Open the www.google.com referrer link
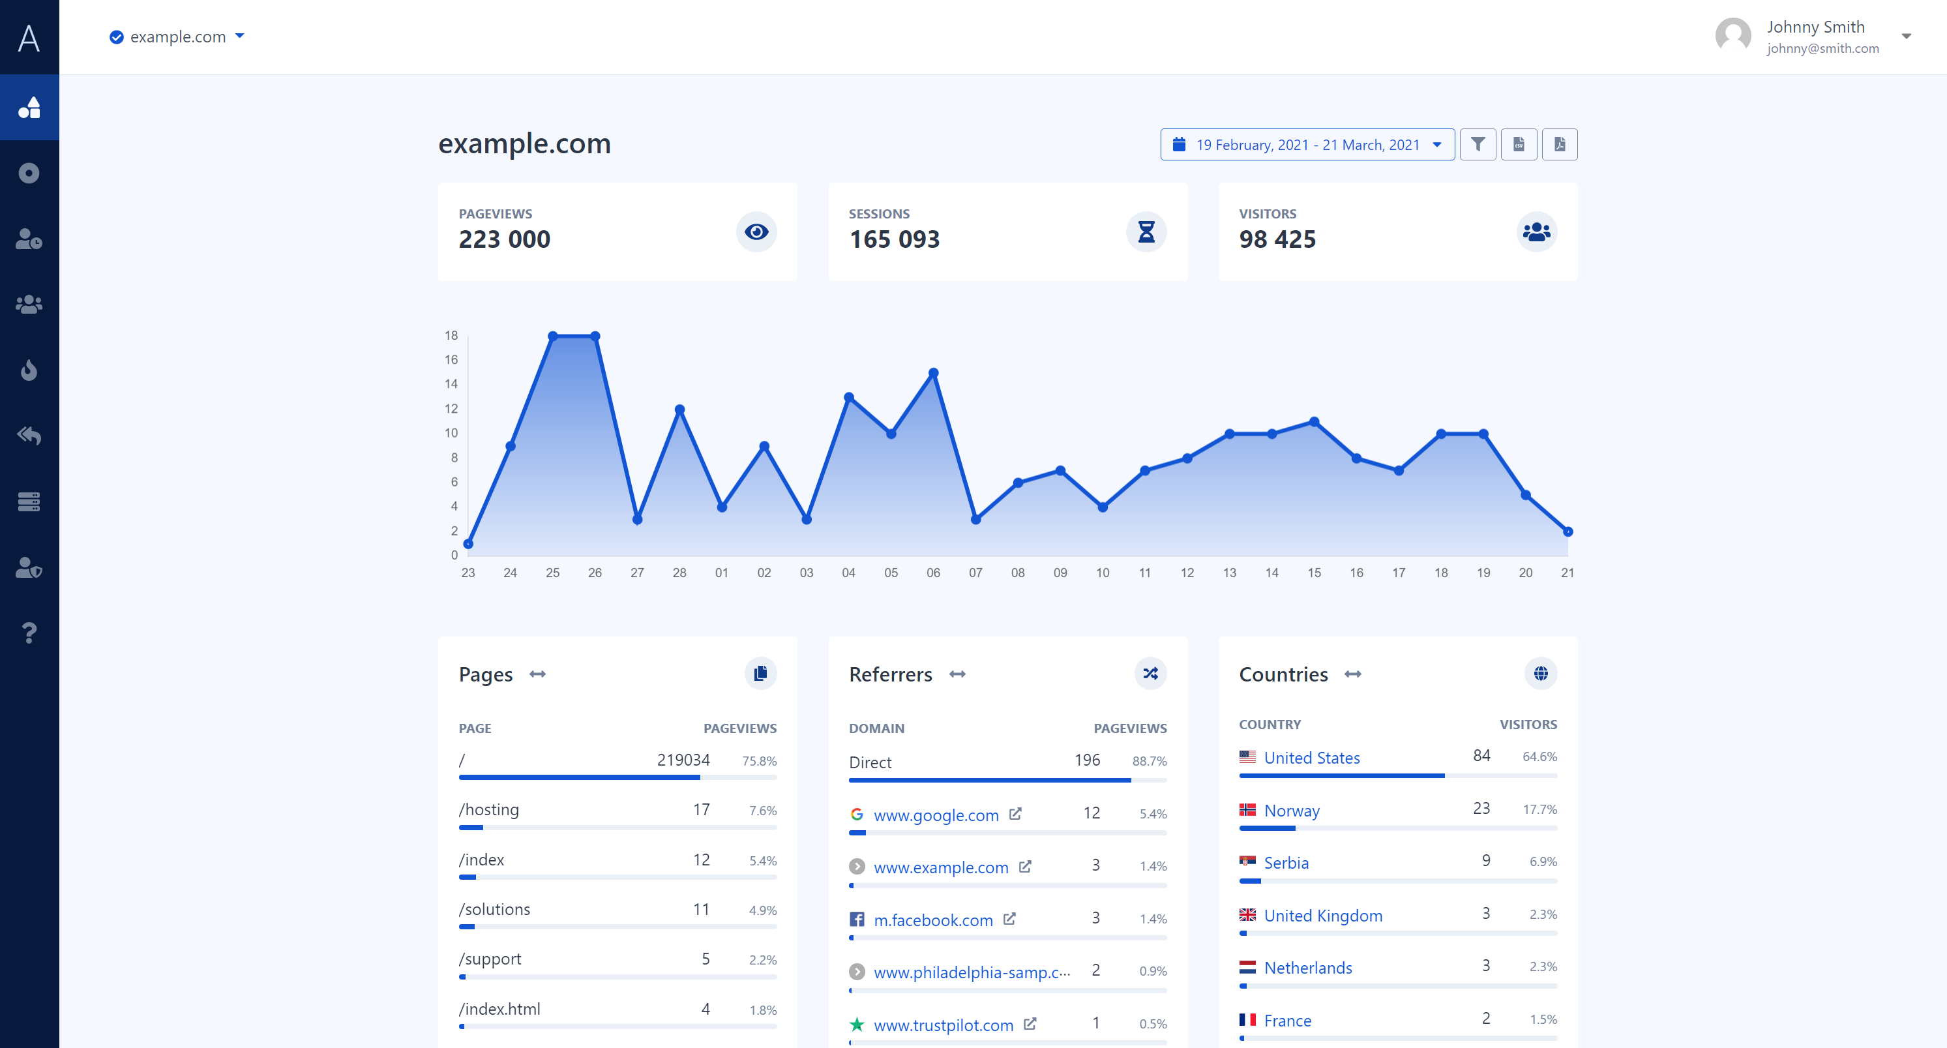This screenshot has height=1048, width=1947. (936, 815)
